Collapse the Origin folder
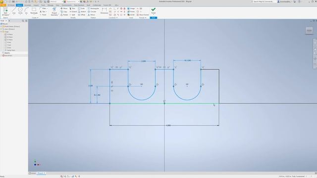 click(x=1, y=32)
